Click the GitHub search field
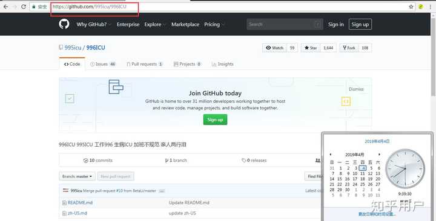The height and width of the screenshot is (221, 436). [x=285, y=24]
